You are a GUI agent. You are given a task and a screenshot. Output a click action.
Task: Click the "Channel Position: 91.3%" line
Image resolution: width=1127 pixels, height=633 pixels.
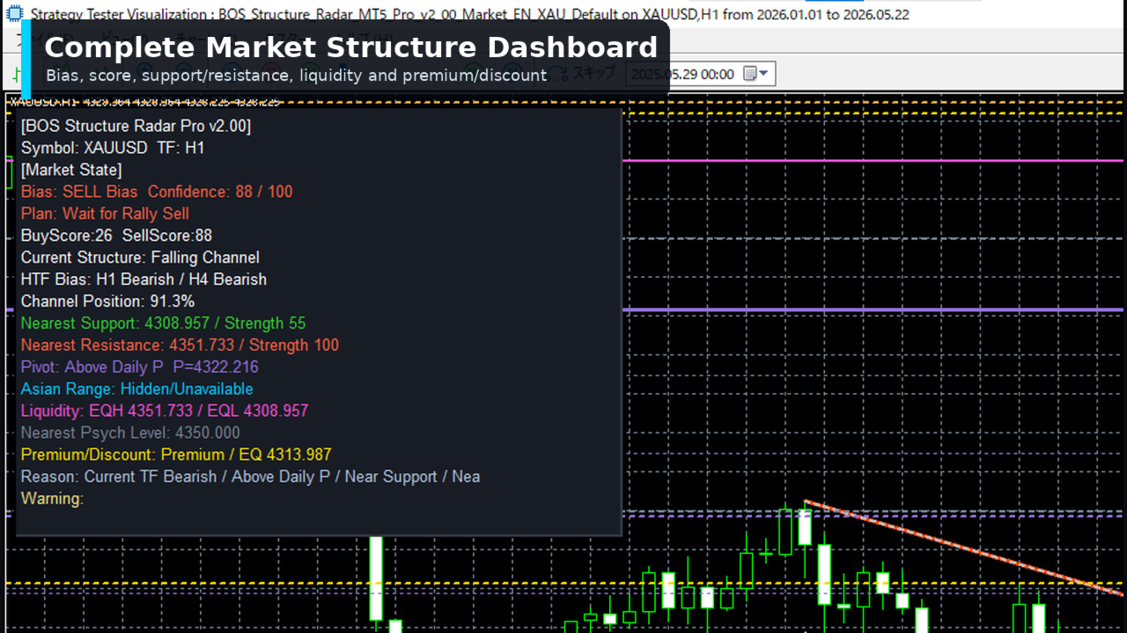click(107, 302)
